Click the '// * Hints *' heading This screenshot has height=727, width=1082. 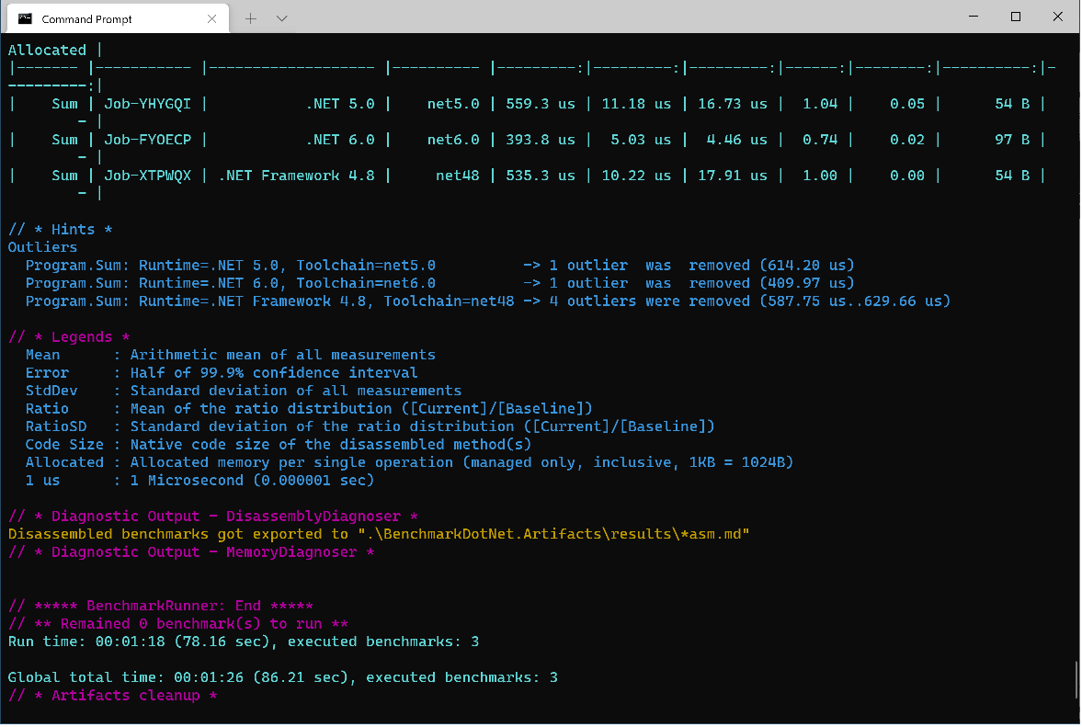61,230
